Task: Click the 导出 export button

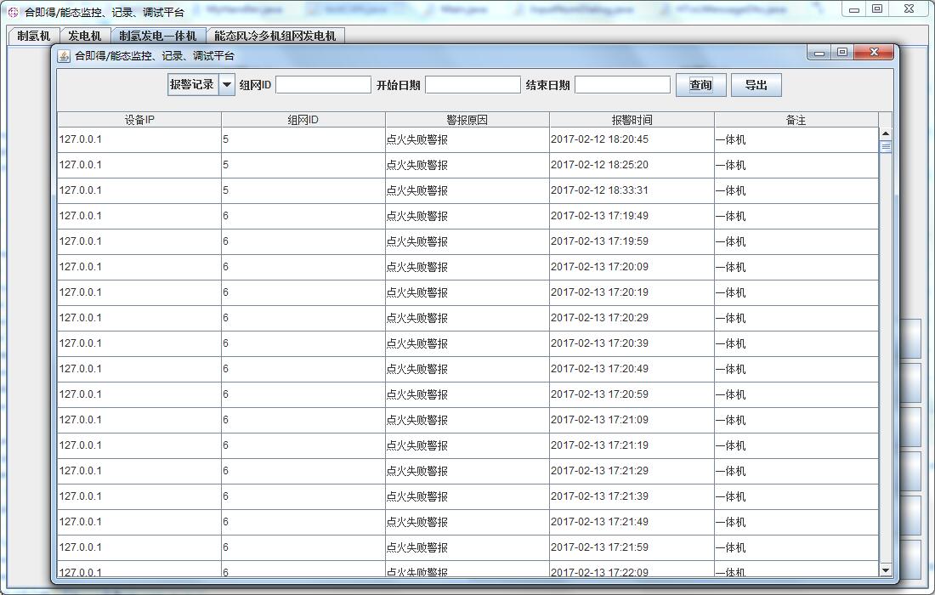Action: [756, 85]
